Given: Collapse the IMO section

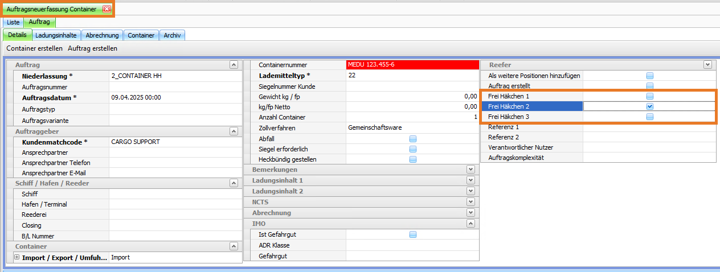Looking at the screenshot, I should [470, 224].
